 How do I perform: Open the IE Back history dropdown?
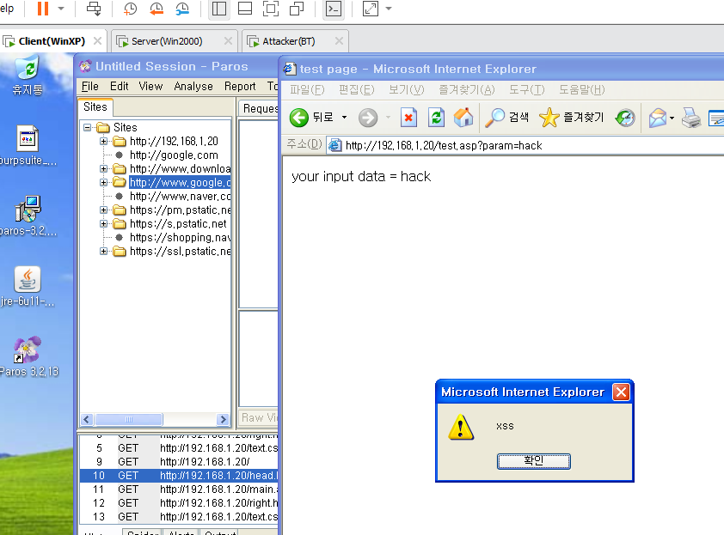(344, 118)
